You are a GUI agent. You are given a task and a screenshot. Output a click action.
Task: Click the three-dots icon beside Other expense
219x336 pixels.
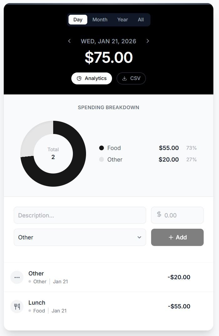pyautogui.click(x=17, y=277)
